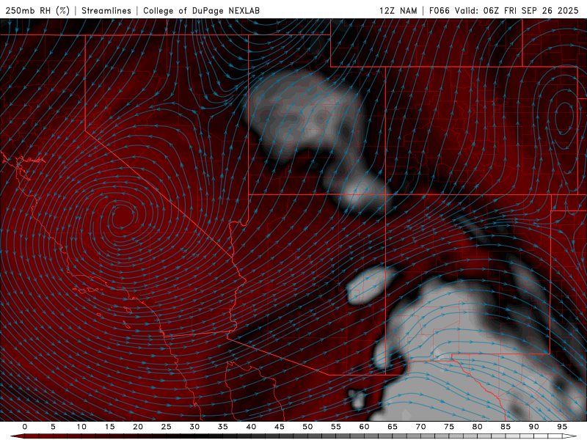
Task: Click the colorbar label "65"
Action: [393, 427]
